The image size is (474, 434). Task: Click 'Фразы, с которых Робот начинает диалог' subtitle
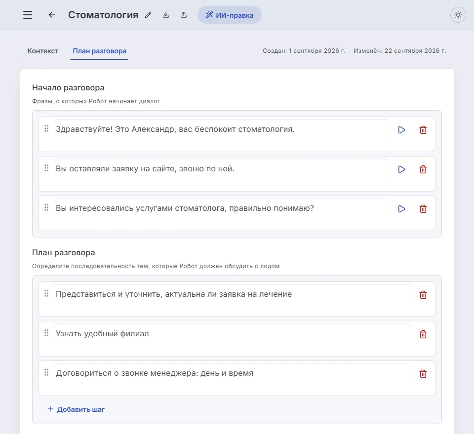[x=96, y=101]
